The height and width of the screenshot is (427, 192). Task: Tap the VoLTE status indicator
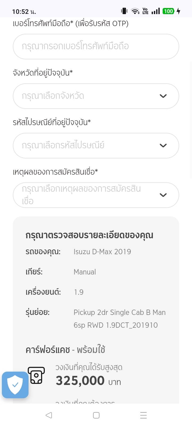click(145, 11)
